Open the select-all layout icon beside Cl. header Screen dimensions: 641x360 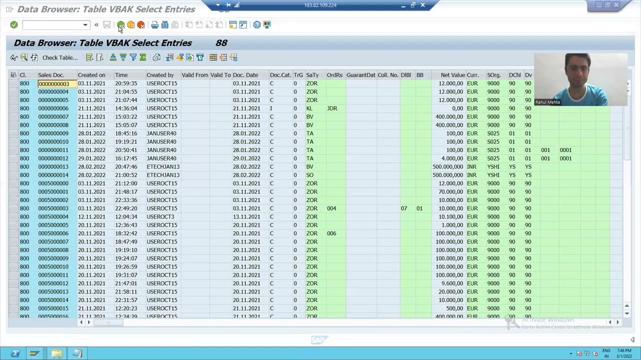click(x=14, y=75)
